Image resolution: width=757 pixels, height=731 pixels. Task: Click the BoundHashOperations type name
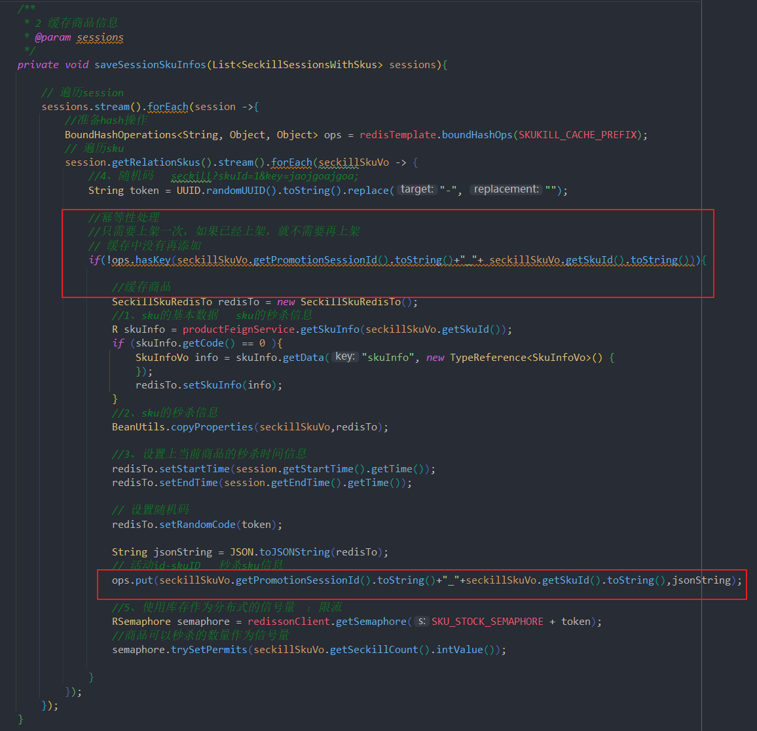[x=120, y=135]
